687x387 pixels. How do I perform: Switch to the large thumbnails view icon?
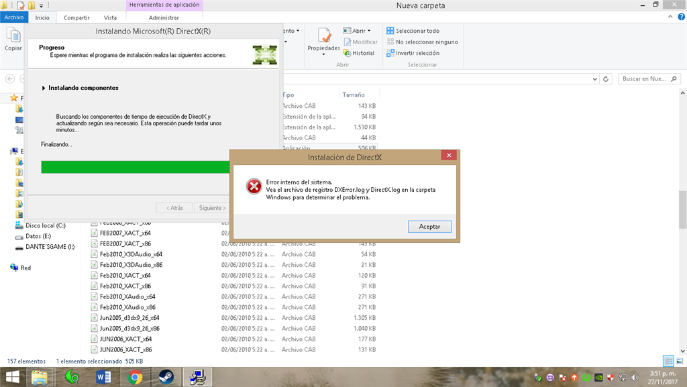coord(680,361)
